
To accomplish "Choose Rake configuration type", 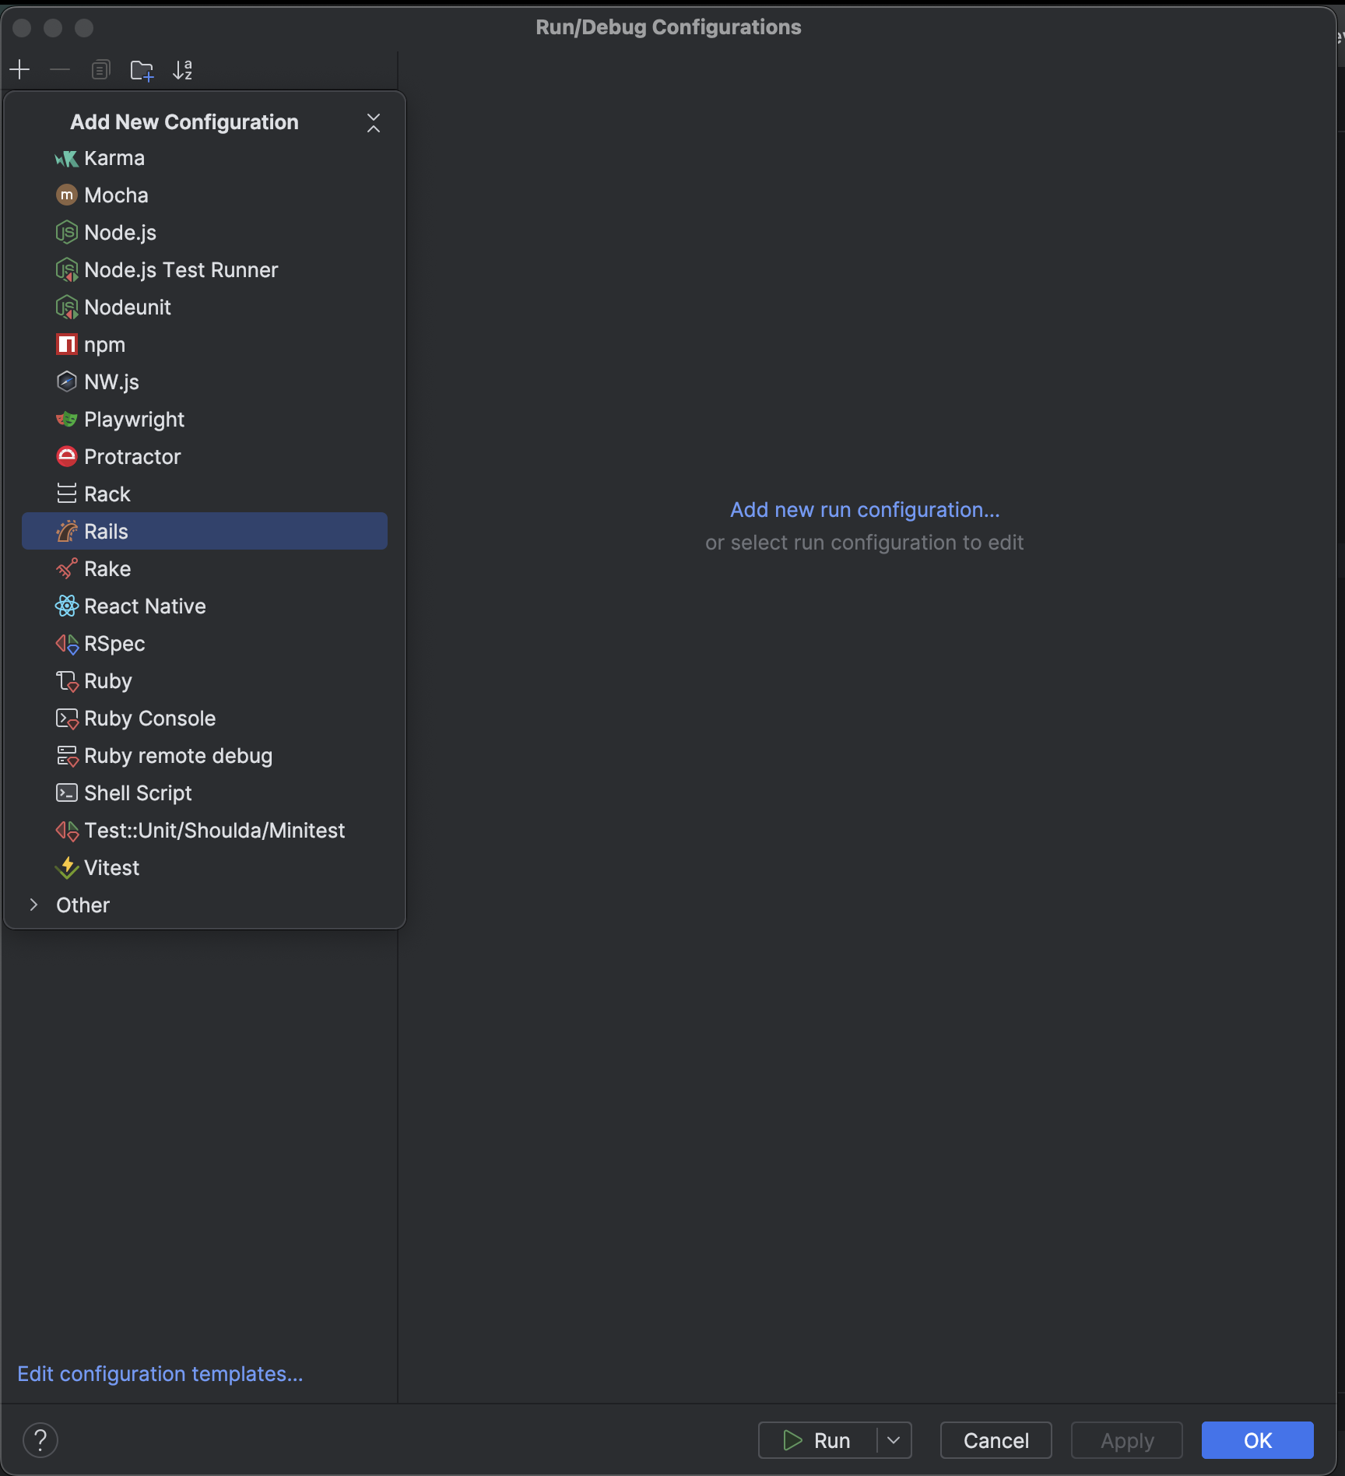I will pyautogui.click(x=205, y=569).
